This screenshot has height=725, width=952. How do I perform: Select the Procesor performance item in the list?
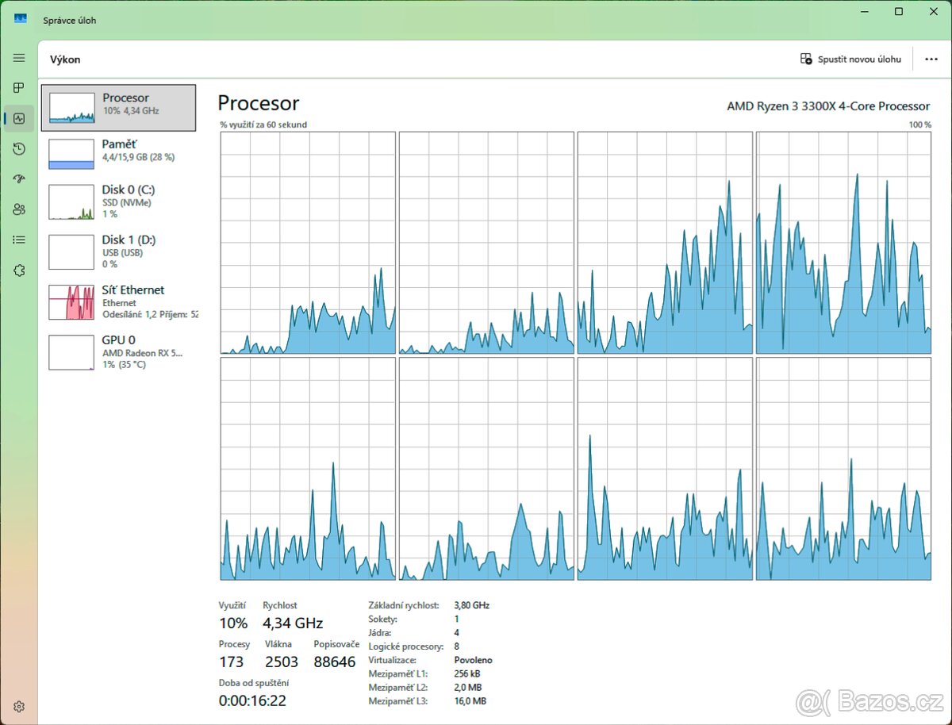click(118, 107)
